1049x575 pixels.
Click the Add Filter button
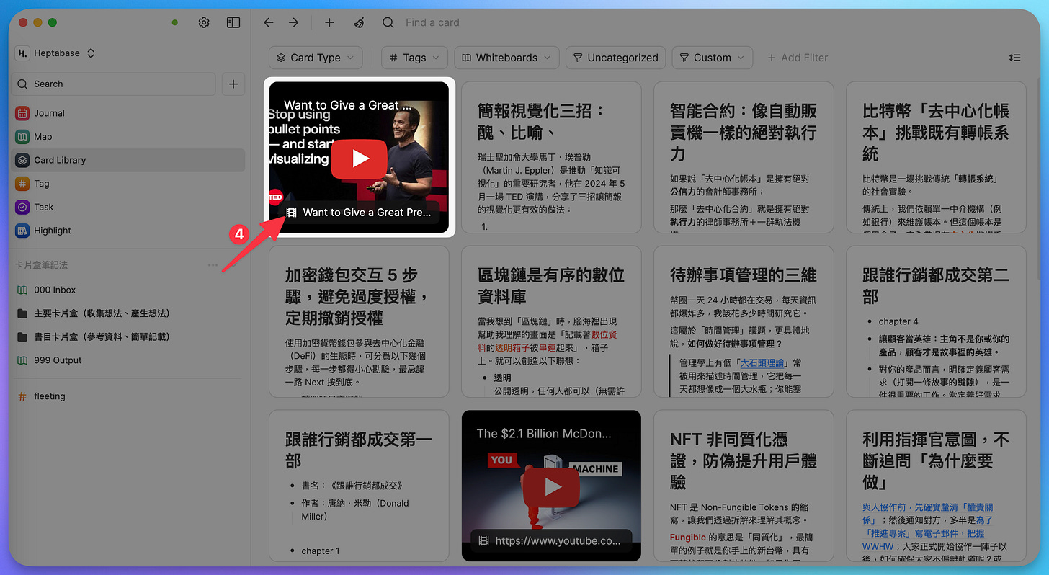coord(797,58)
